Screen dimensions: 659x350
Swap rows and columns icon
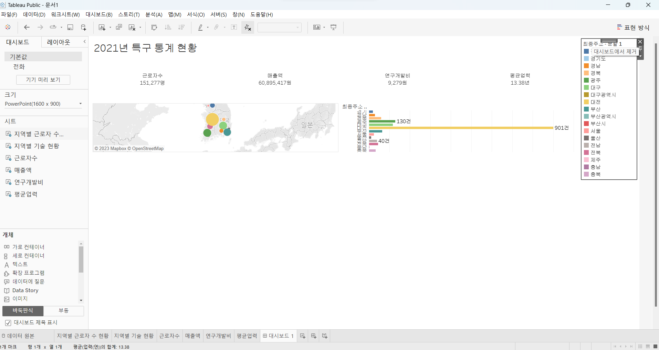154,27
